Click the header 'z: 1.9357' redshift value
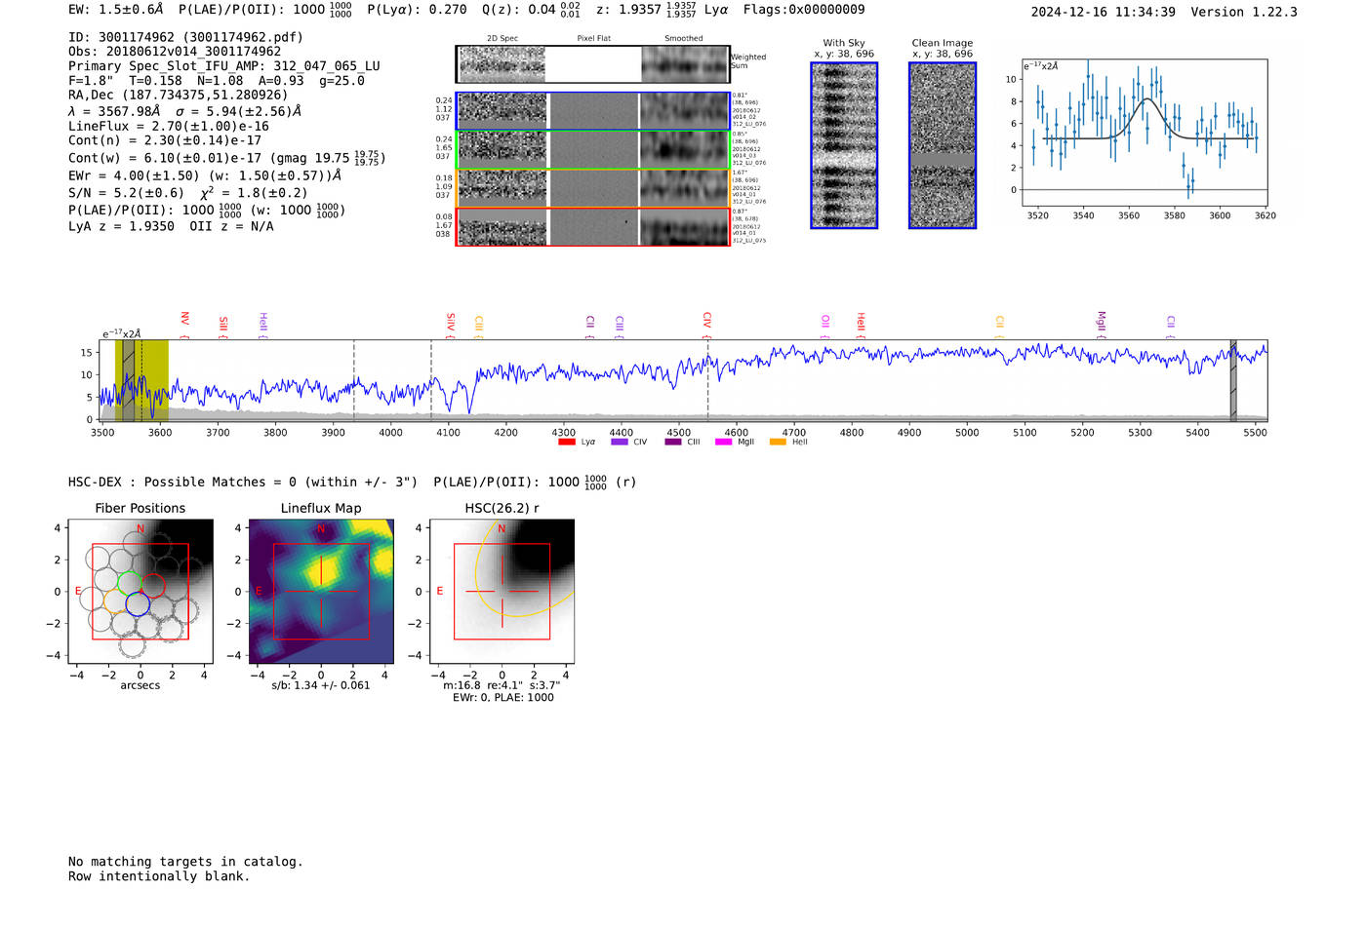The image size is (1366, 929). (x=646, y=10)
